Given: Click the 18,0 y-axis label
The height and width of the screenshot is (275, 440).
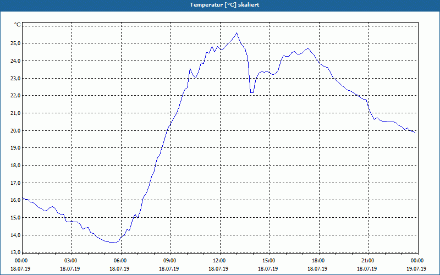Looking at the screenshot, I should (x=16, y=166).
